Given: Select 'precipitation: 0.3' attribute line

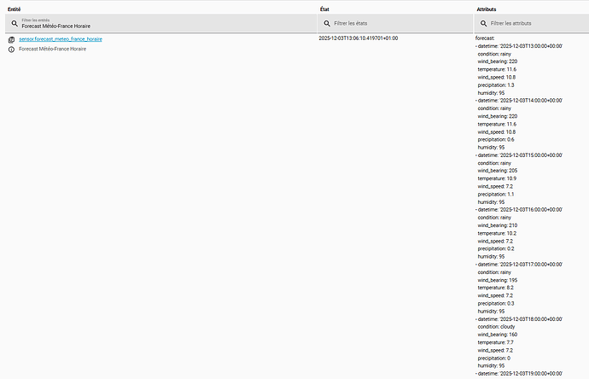Looking at the screenshot, I should click(496, 304).
